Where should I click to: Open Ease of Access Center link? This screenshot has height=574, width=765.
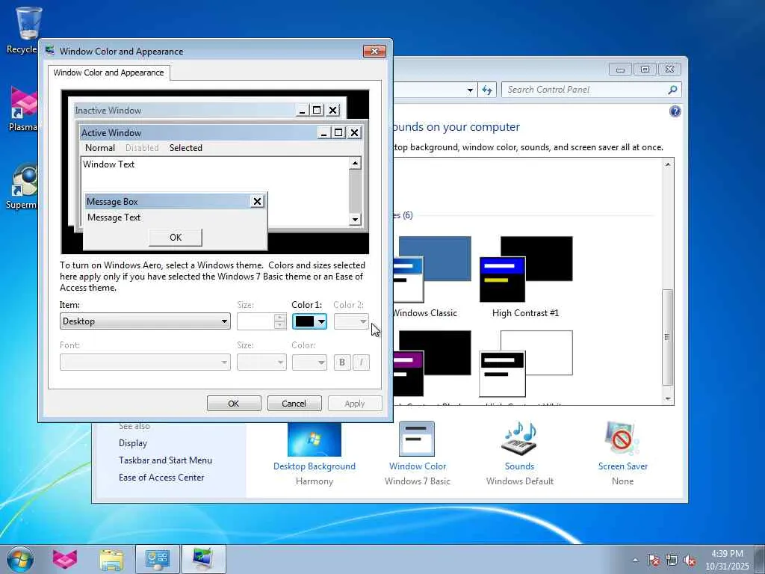161,478
